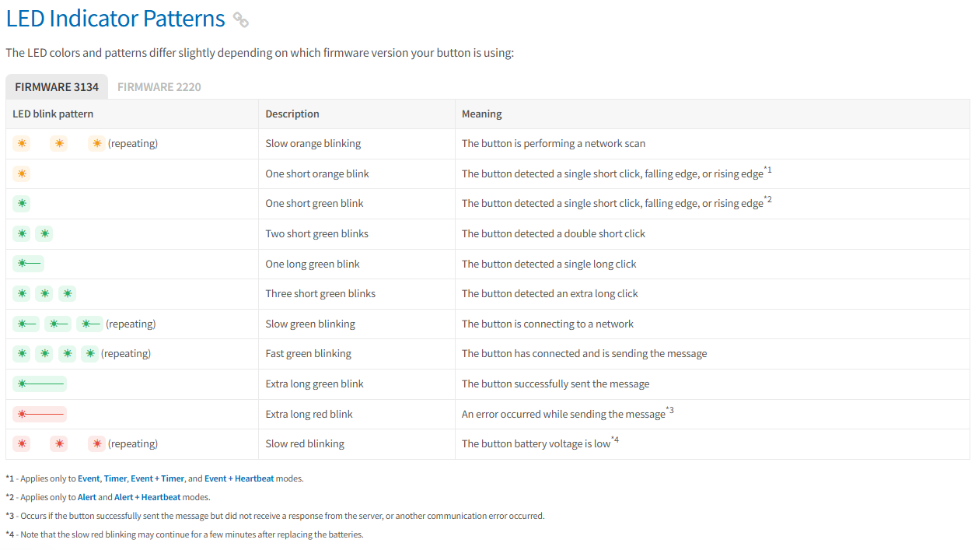This screenshot has height=550, width=975.
Task: Select the FIRMWARE 3134 tab
Action: pyautogui.click(x=57, y=87)
